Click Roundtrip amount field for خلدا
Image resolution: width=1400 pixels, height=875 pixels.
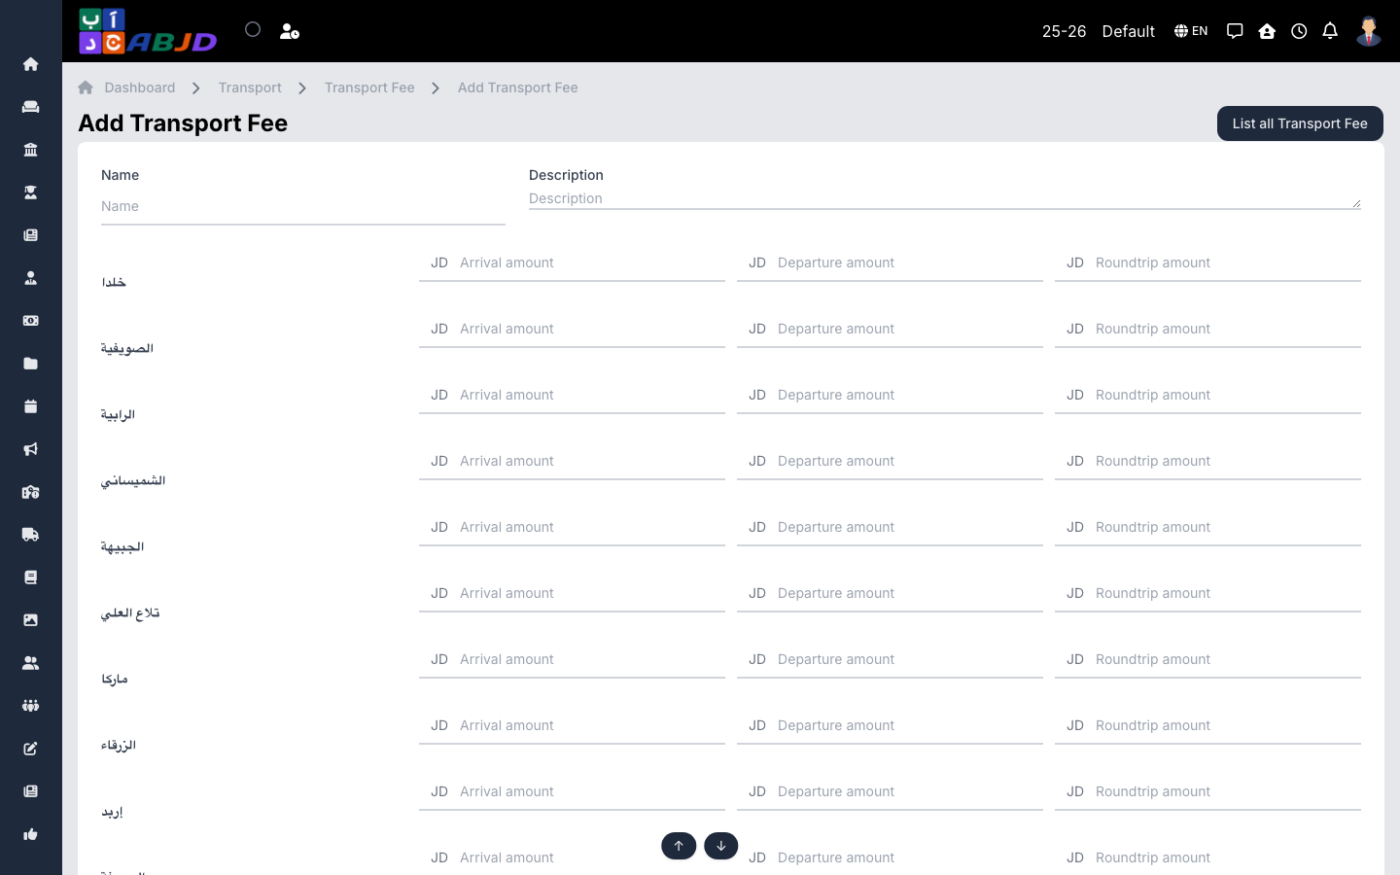point(1207,262)
